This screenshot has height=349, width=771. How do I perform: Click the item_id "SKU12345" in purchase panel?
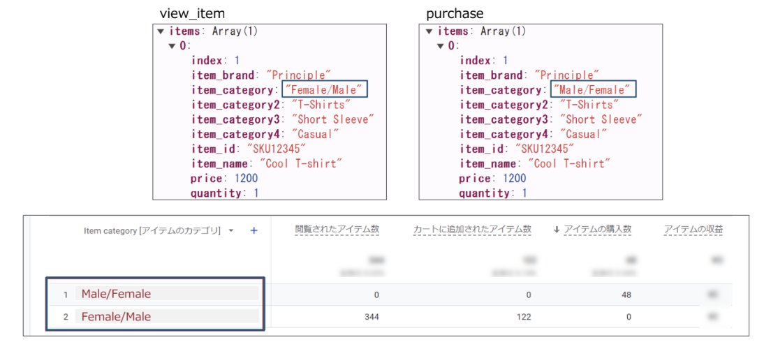544,149
